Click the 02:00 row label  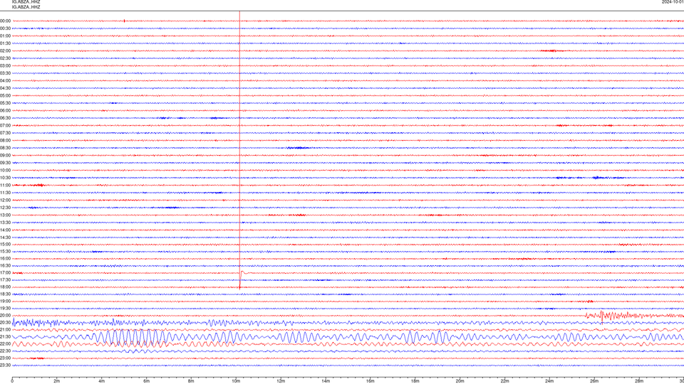point(5,50)
